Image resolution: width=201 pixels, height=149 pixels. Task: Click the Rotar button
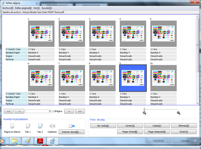pos(184,132)
